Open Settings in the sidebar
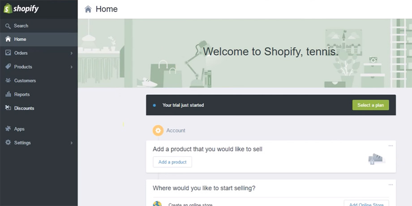This screenshot has width=412, height=206. [39, 143]
